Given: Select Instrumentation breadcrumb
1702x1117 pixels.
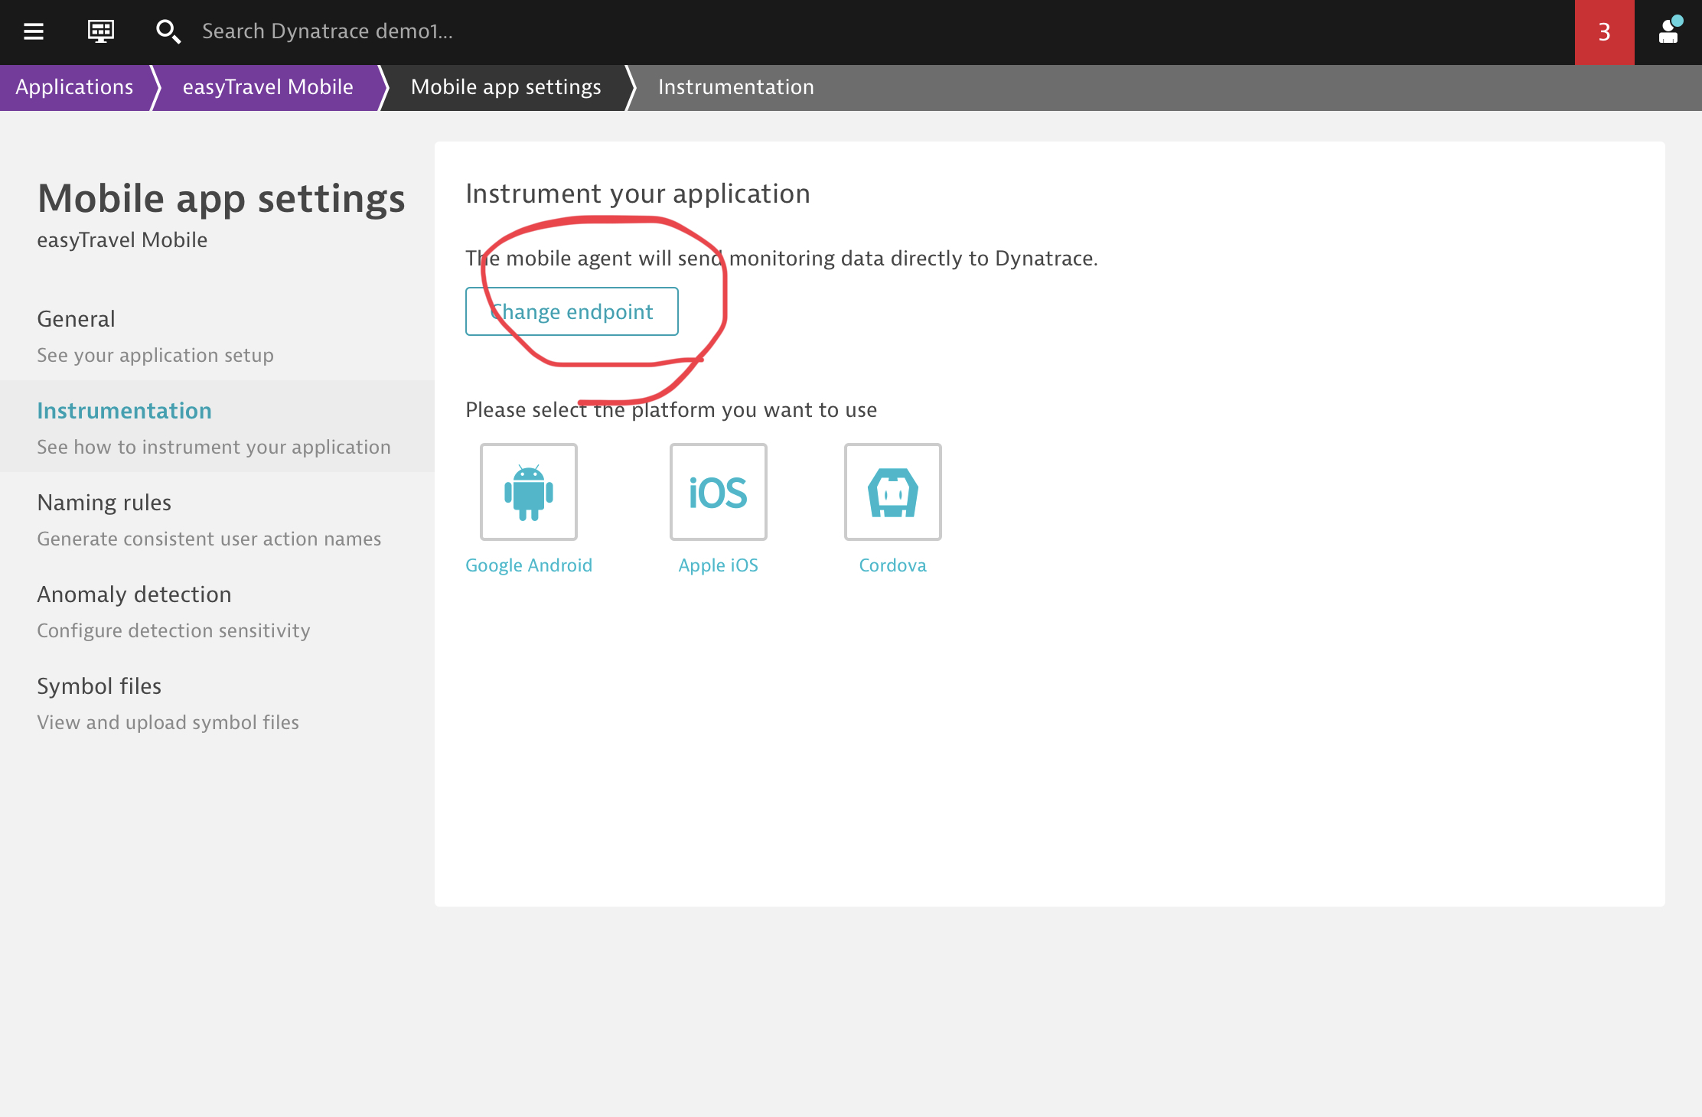Looking at the screenshot, I should (x=735, y=87).
